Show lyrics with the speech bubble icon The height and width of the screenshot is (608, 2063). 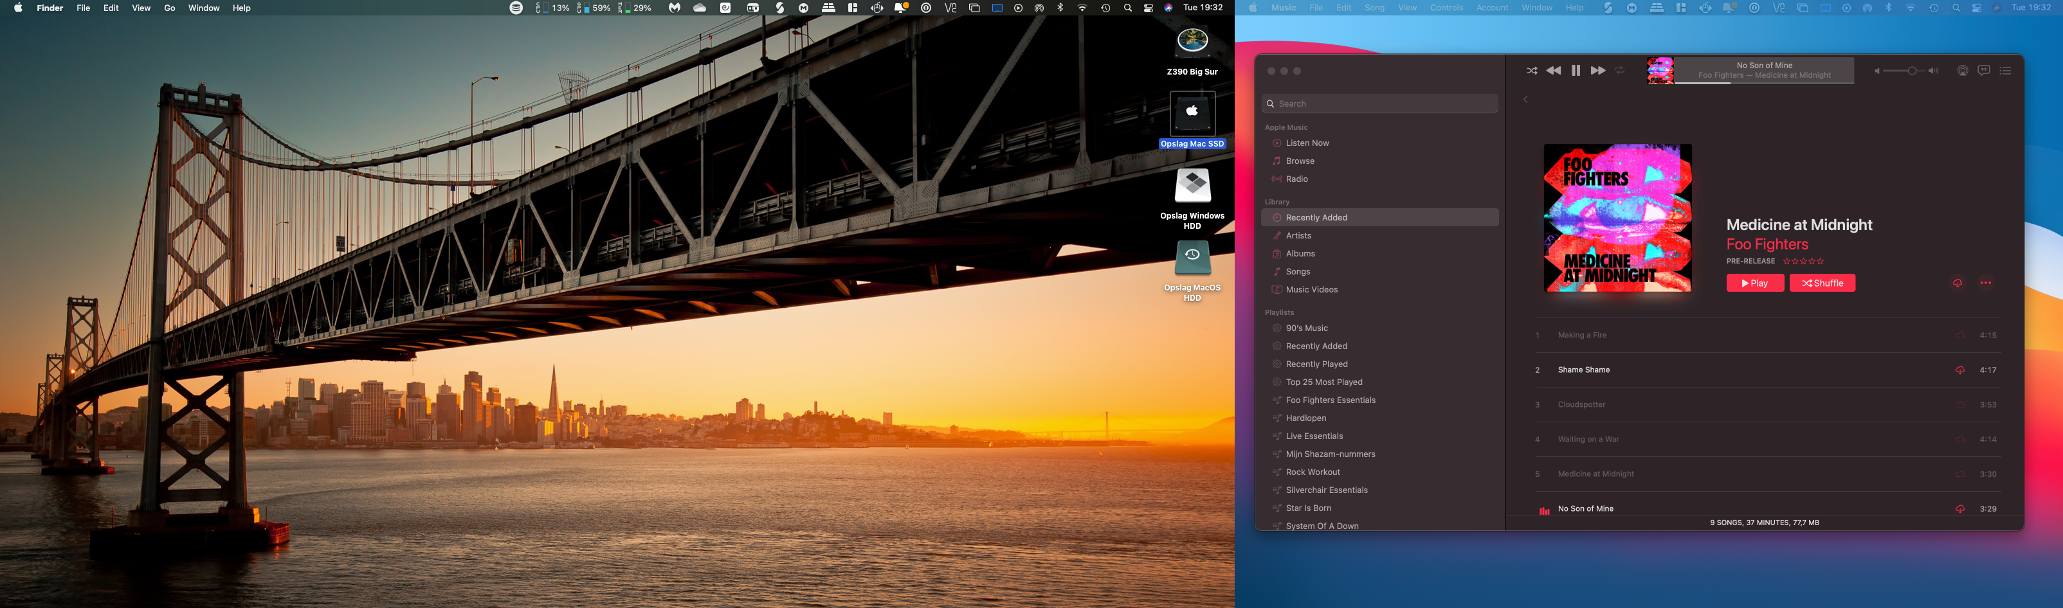tap(1984, 71)
